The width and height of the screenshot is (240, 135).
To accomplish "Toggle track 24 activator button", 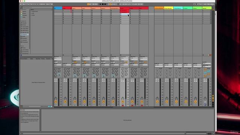I will click(56, 102).
